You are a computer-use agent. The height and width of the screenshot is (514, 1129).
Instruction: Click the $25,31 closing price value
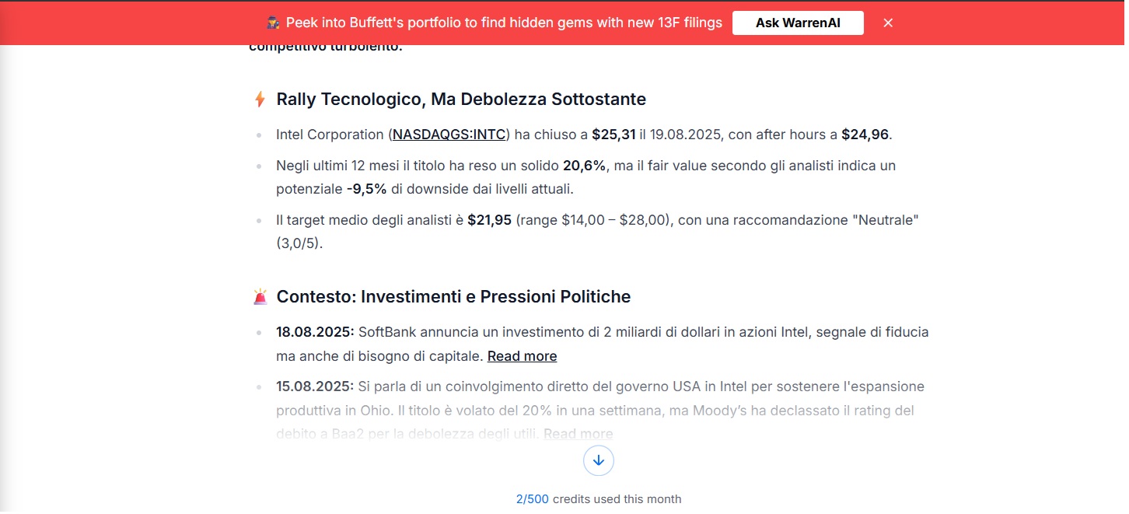click(613, 135)
